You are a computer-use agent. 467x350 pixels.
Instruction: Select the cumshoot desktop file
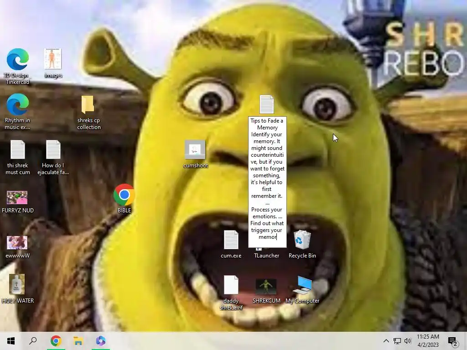(195, 154)
